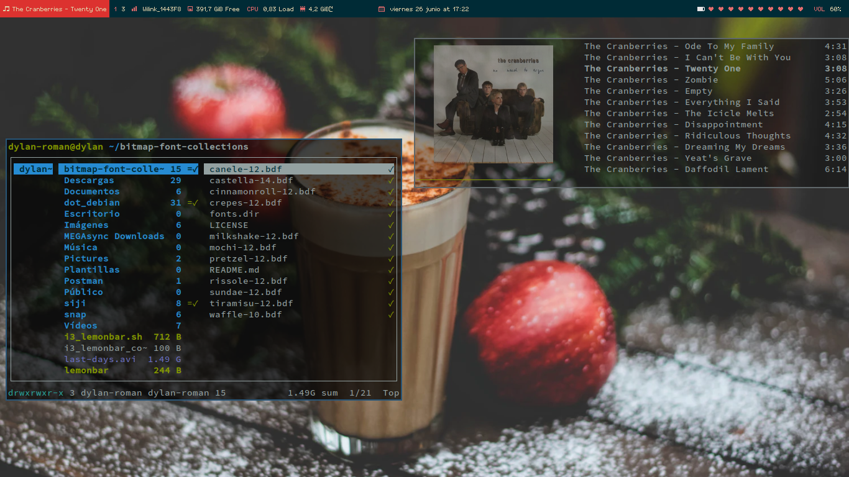Screen dimensions: 849x477
Task: Switch to workspace 3 in the bar
Action: coord(123,9)
